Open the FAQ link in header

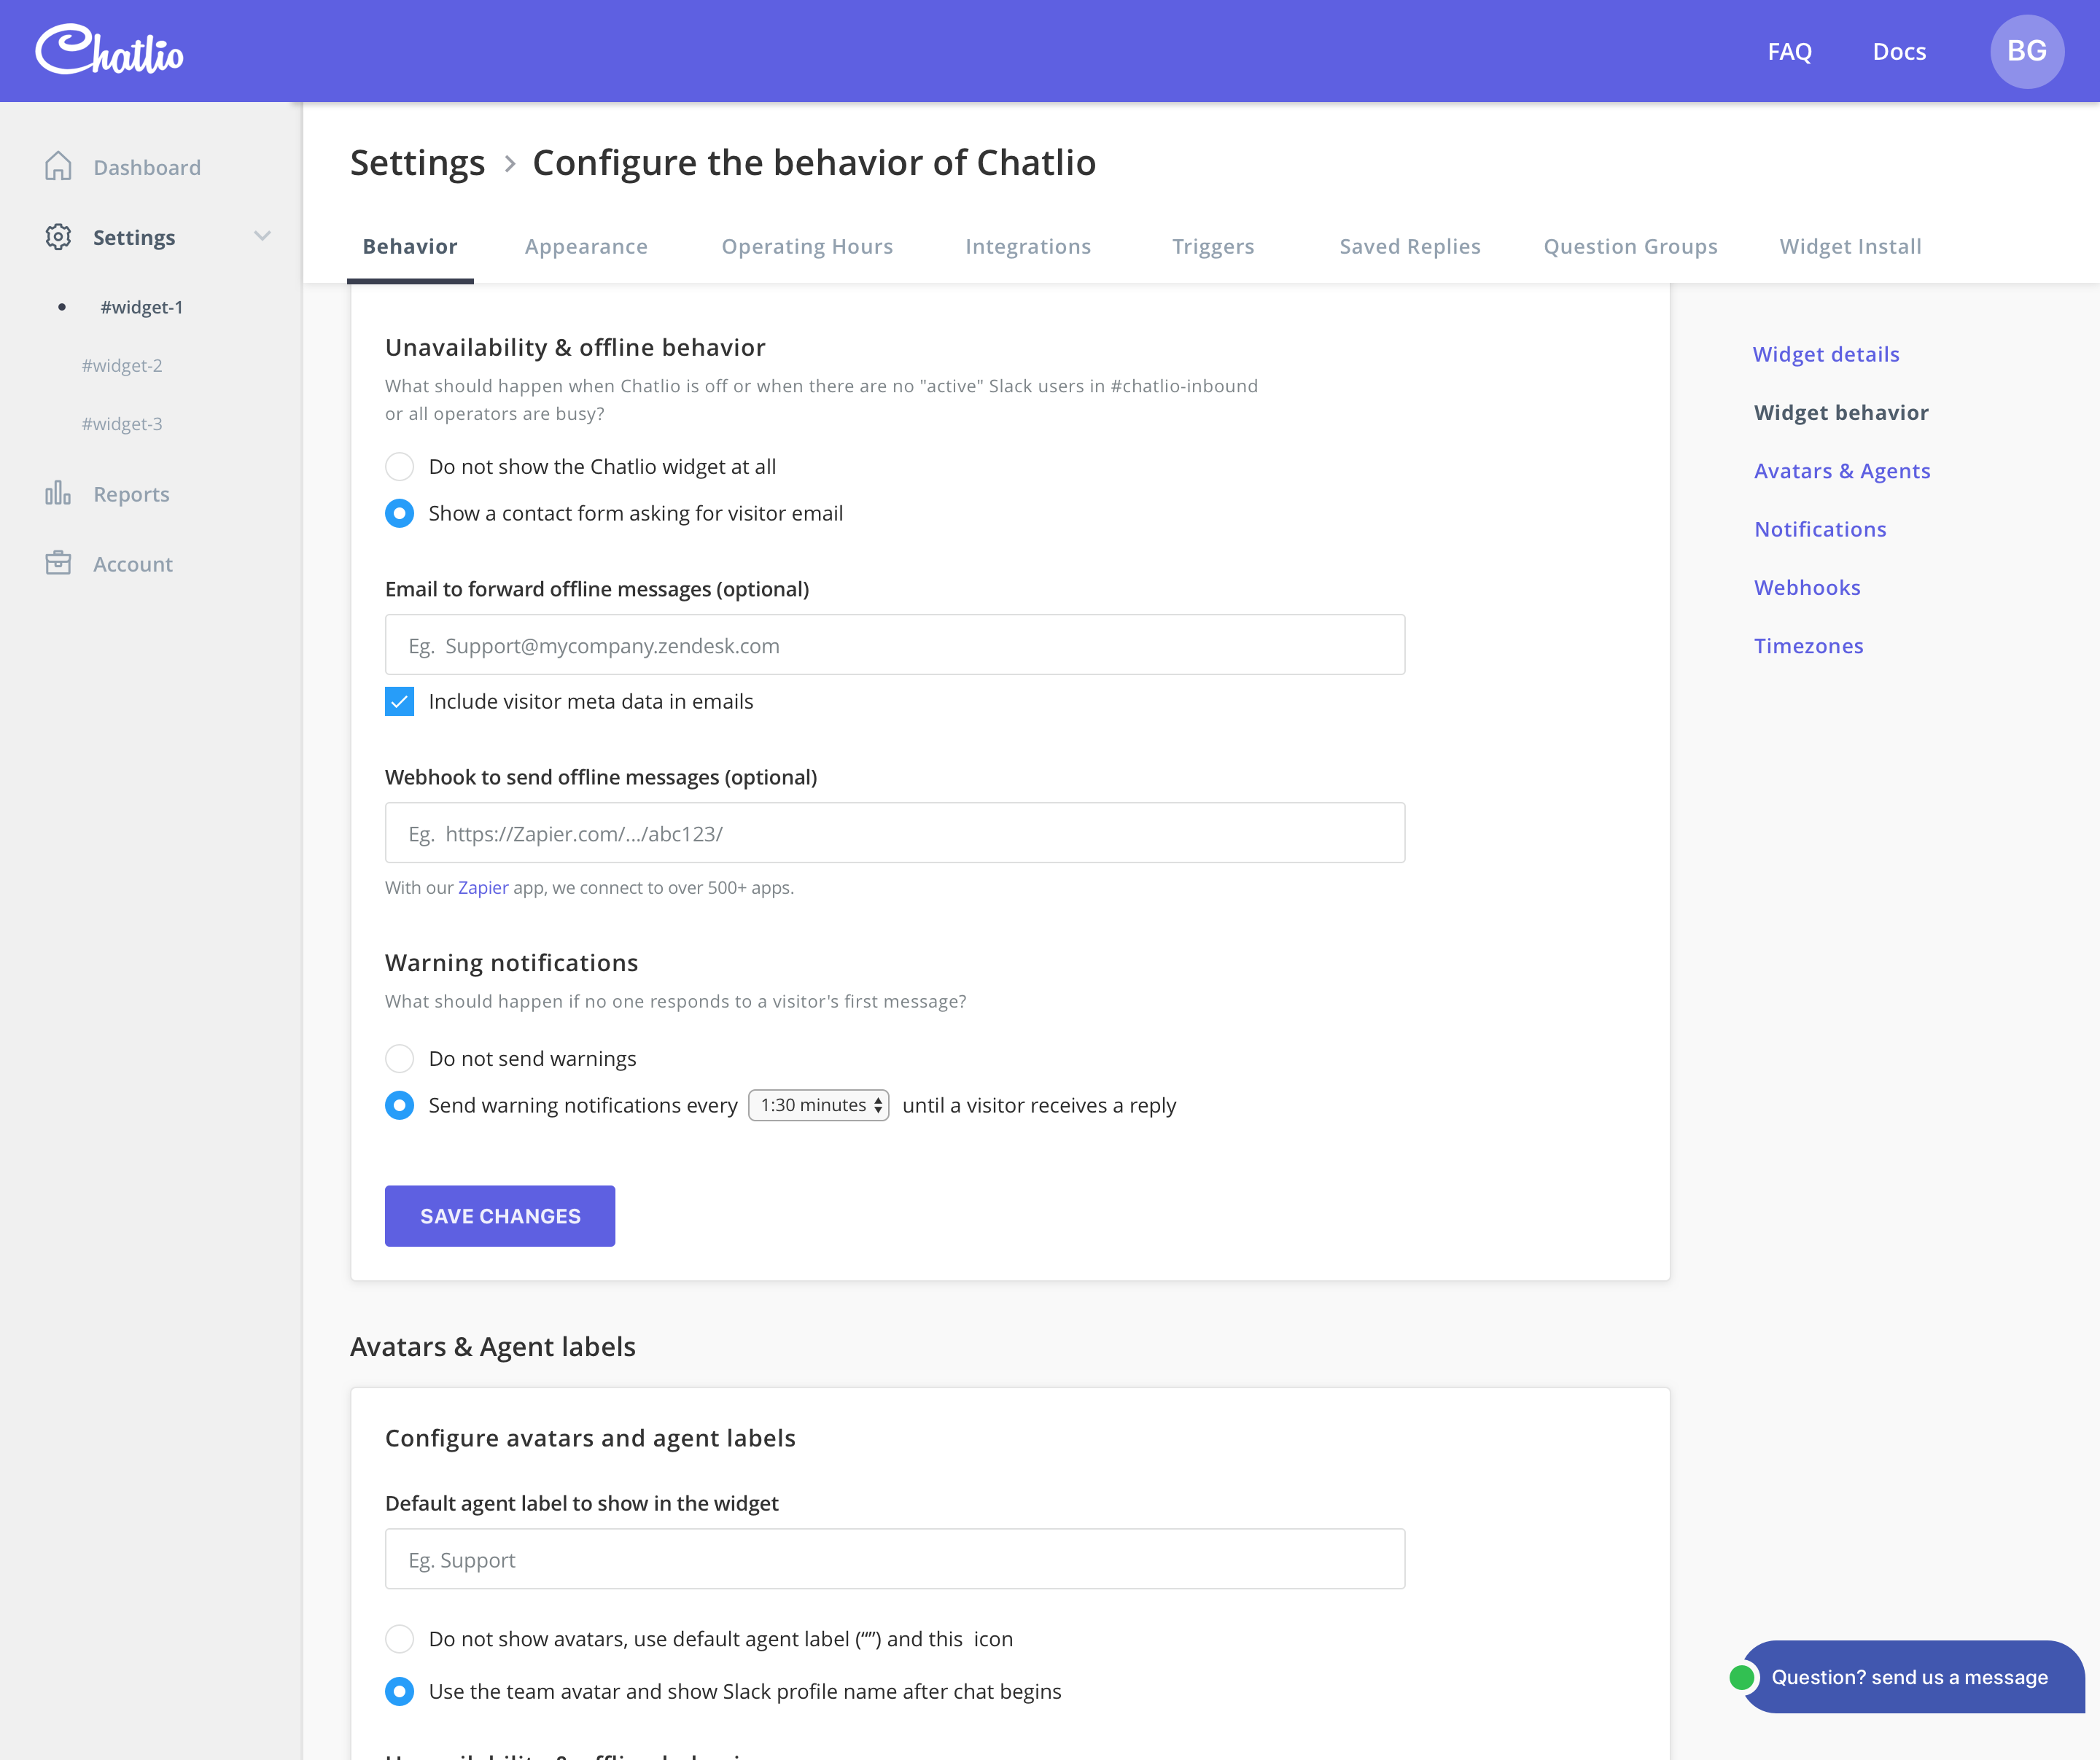[1790, 51]
